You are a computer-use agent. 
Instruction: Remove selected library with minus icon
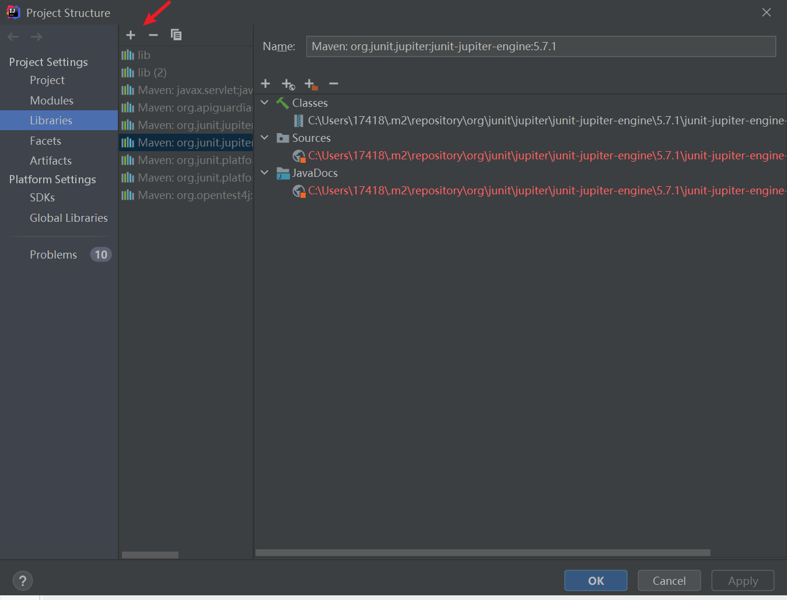click(153, 35)
